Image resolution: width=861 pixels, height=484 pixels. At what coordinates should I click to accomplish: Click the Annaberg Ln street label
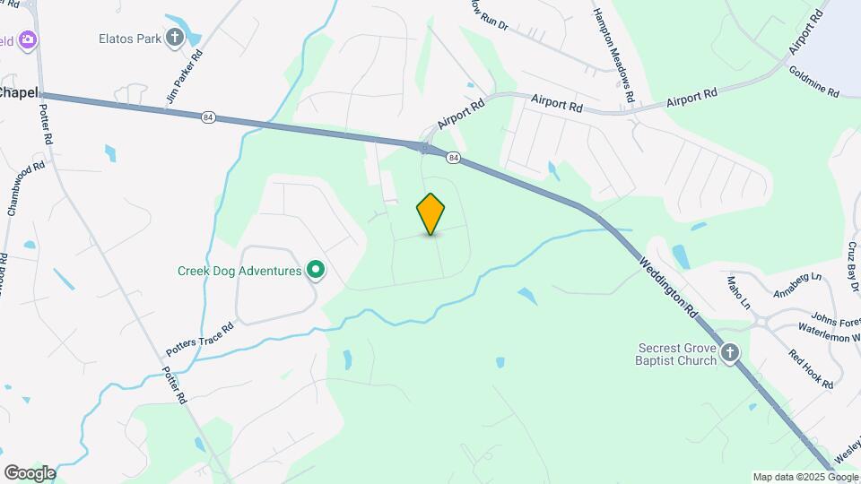pyautogui.click(x=797, y=285)
